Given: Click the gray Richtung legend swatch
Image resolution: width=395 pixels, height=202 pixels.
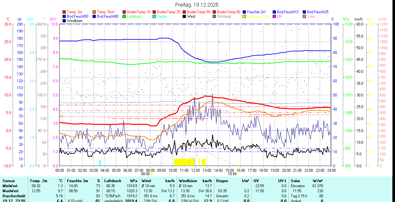Looking at the screenshot, I should pos(215,16).
